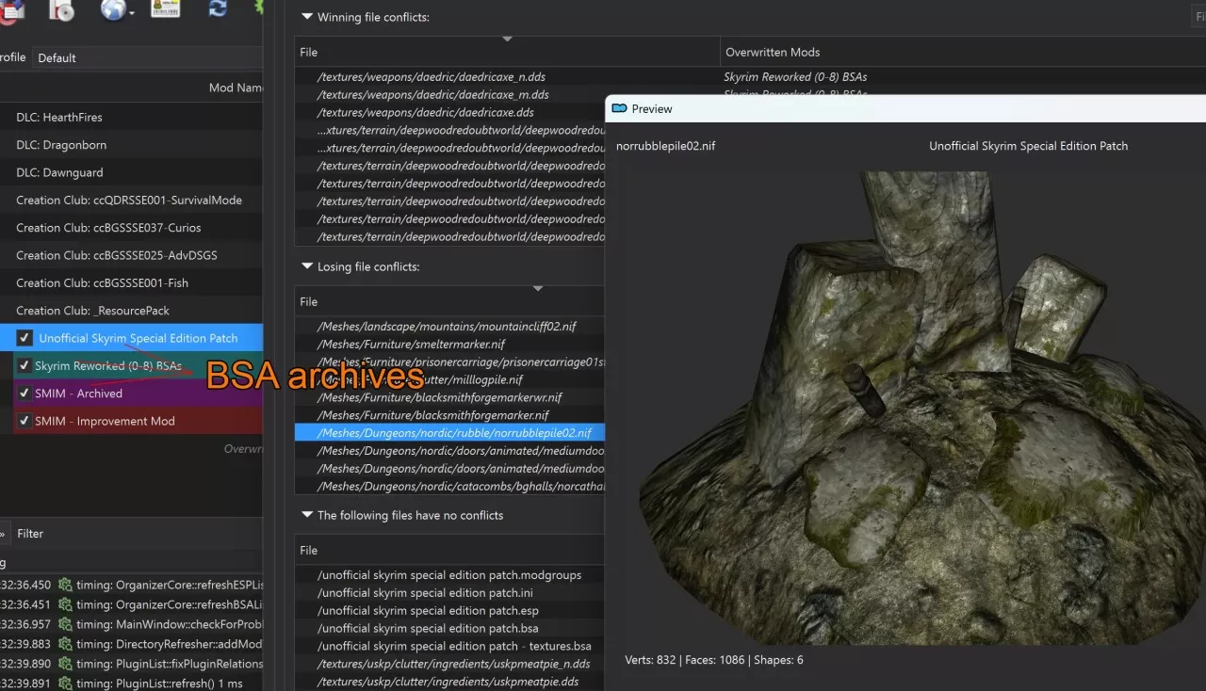Open the profiles ID card toolbar icon
This screenshot has height=691, width=1206.
[165, 8]
